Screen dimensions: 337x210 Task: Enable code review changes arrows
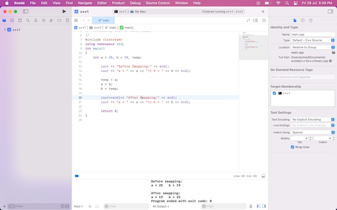tap(248, 20)
